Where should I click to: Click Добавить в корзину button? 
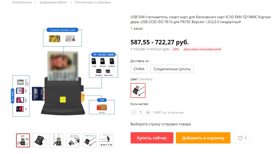click(203, 138)
